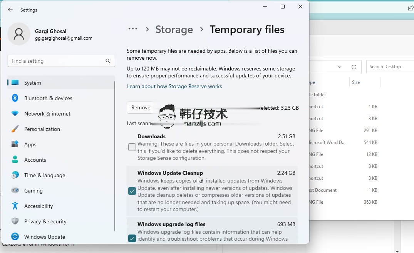Expand the breadcrumb ellipsis menu
This screenshot has height=253, width=414.
pyautogui.click(x=133, y=29)
